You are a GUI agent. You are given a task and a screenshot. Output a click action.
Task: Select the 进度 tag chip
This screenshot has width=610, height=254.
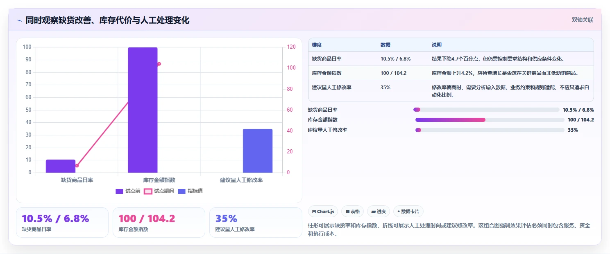pos(379,211)
